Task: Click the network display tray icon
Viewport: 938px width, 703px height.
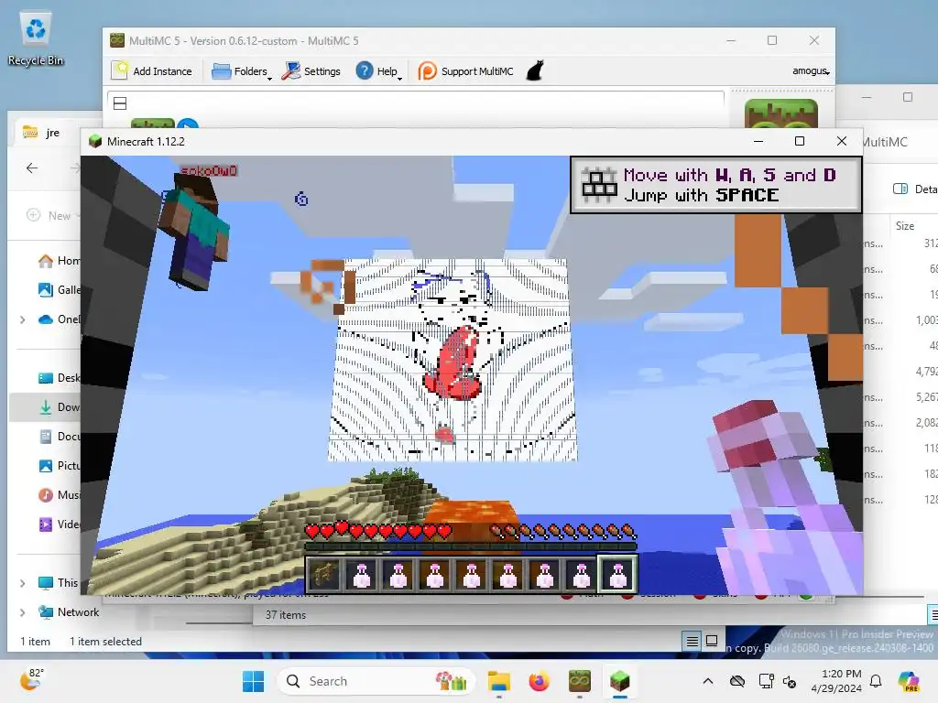Action: pyautogui.click(x=766, y=681)
